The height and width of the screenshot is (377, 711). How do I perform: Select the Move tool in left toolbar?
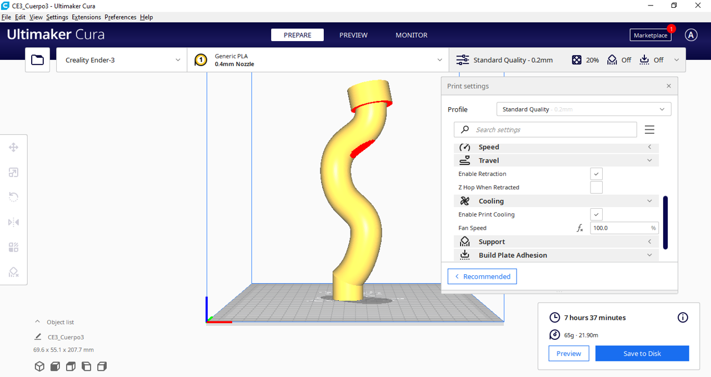click(14, 147)
